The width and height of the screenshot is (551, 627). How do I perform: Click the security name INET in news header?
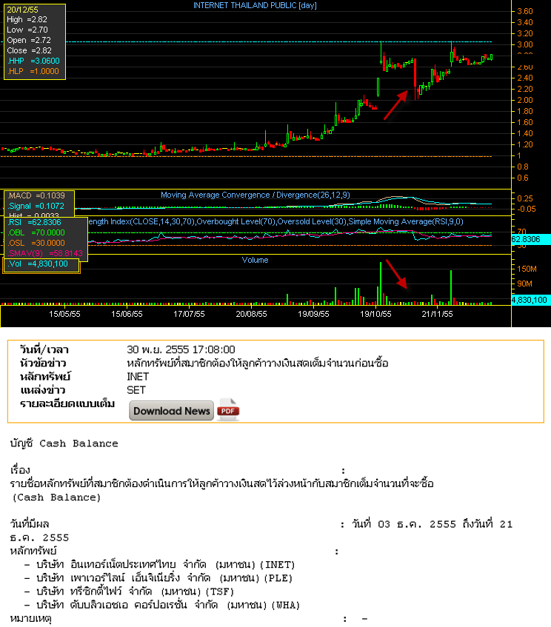pyautogui.click(x=138, y=377)
